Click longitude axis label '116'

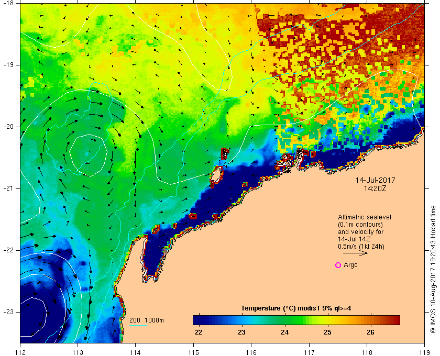click(x=251, y=352)
